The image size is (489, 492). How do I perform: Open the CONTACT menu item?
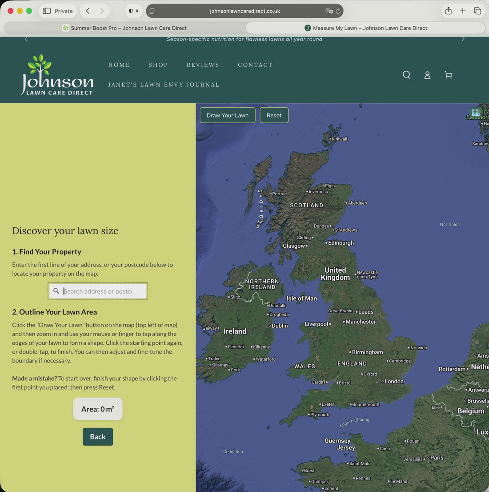point(255,65)
